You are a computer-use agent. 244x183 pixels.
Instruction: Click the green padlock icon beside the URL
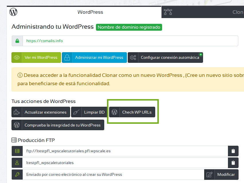17,41
